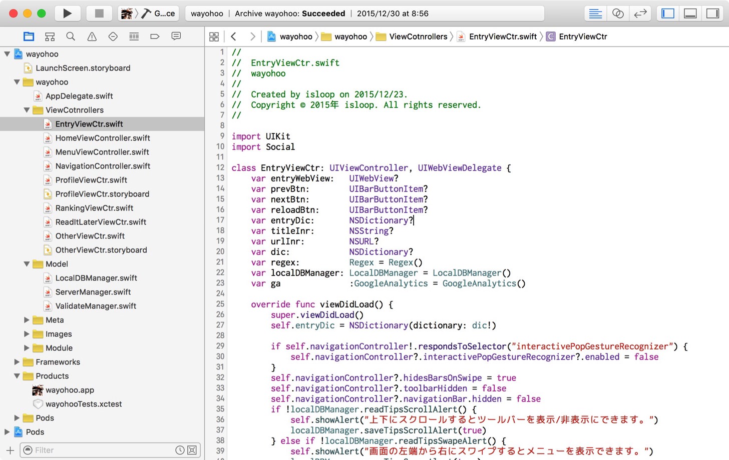Open the Debug navigator
Viewport: 729px width, 460px height.
click(134, 36)
